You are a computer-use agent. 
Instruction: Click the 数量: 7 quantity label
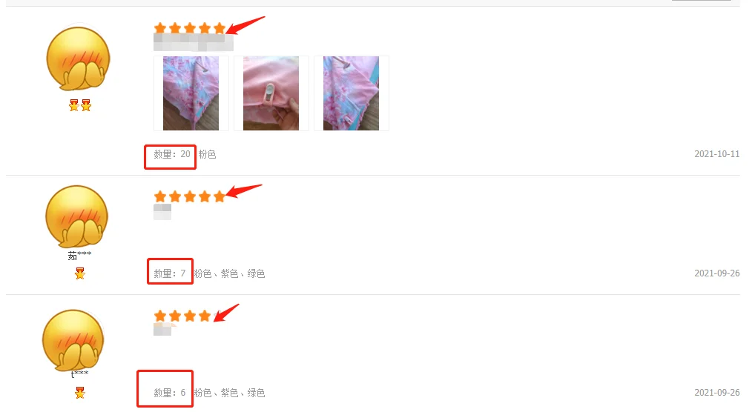click(x=170, y=273)
